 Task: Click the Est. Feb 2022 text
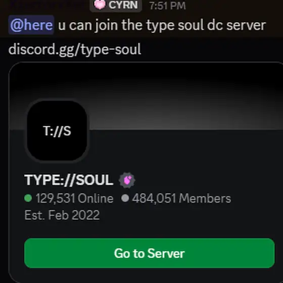coord(62,215)
